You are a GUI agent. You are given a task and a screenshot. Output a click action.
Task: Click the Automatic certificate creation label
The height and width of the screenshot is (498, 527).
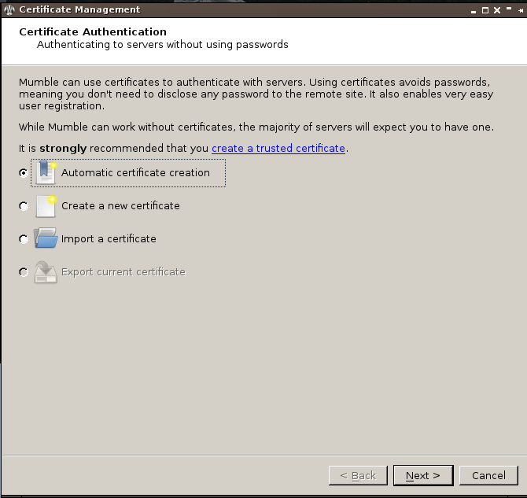[x=135, y=173]
